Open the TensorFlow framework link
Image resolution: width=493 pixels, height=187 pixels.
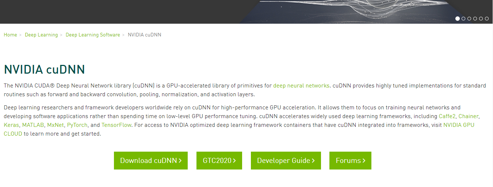click(116, 125)
